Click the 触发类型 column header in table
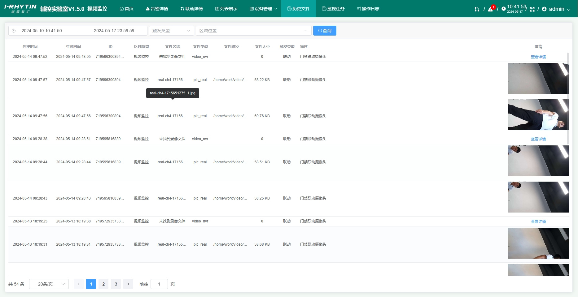The width and height of the screenshot is (578, 297). 287,47
